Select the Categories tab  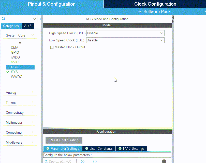(x=11, y=26)
